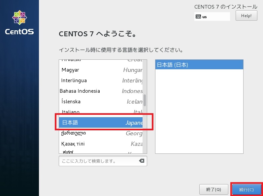Click the language list scrollbar thumb
The image size is (263, 196).
pyautogui.click(x=145, y=100)
